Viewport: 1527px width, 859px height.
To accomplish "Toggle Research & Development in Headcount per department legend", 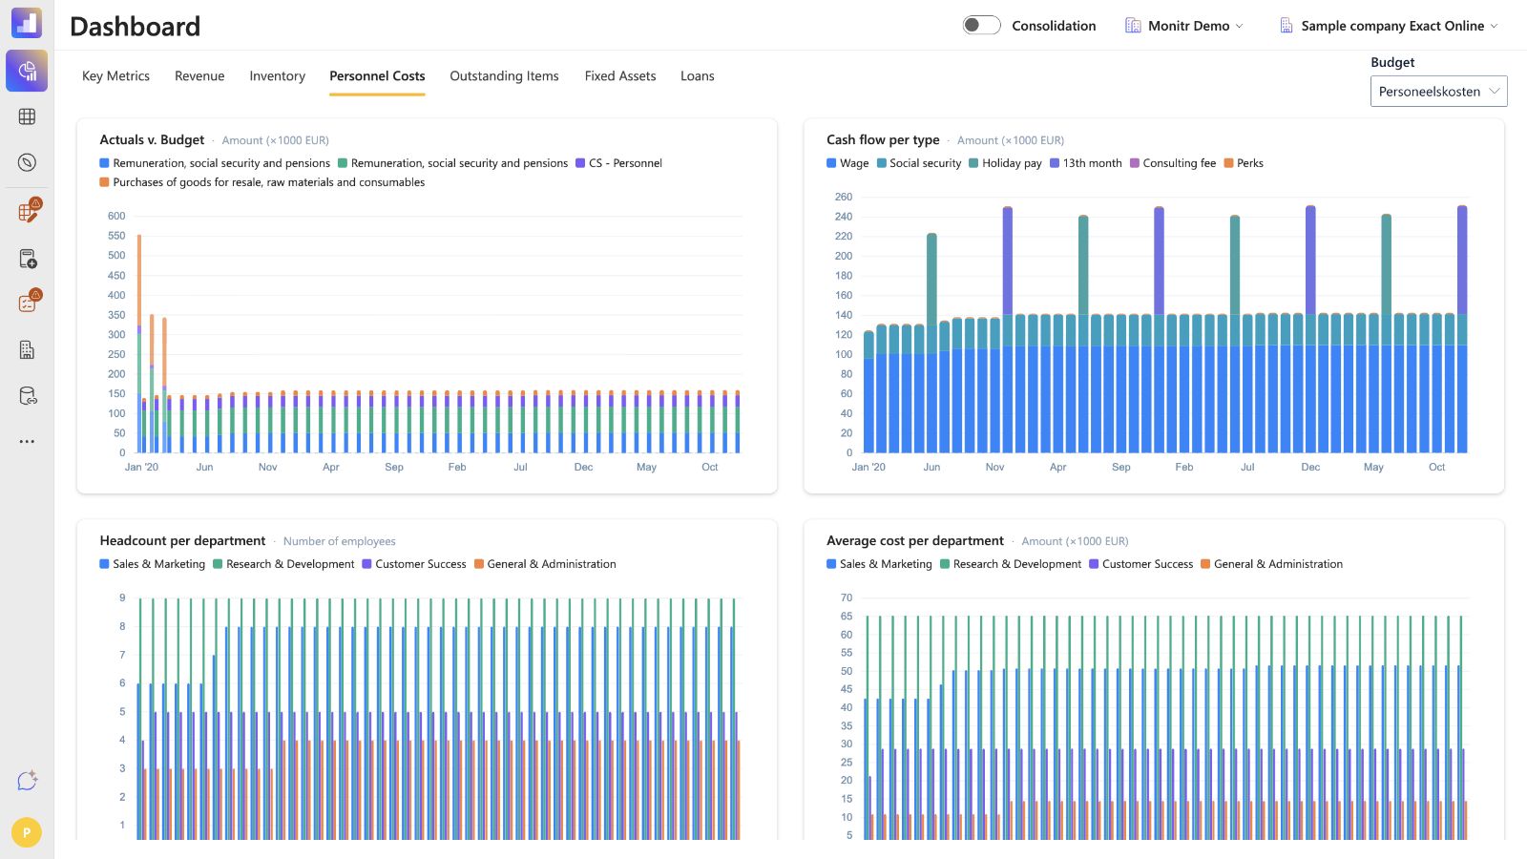I will (283, 564).
